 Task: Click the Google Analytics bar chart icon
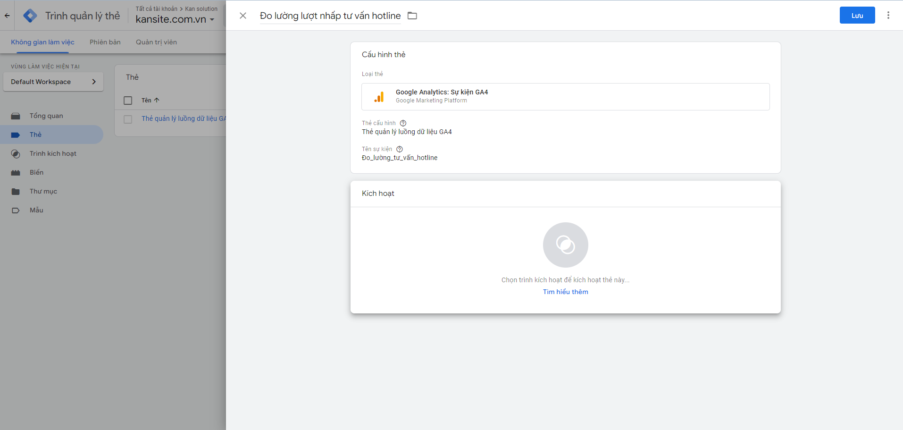coord(379,97)
